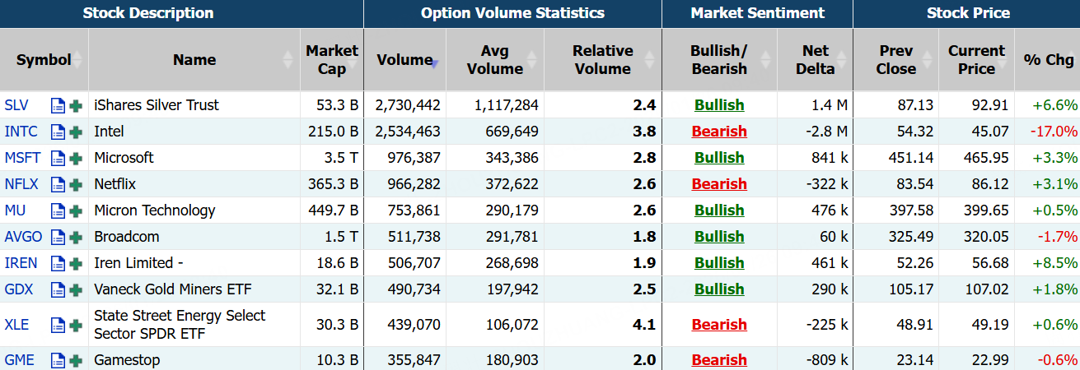
Task: Click the green plus icon beside INTC
Action: click(x=76, y=132)
